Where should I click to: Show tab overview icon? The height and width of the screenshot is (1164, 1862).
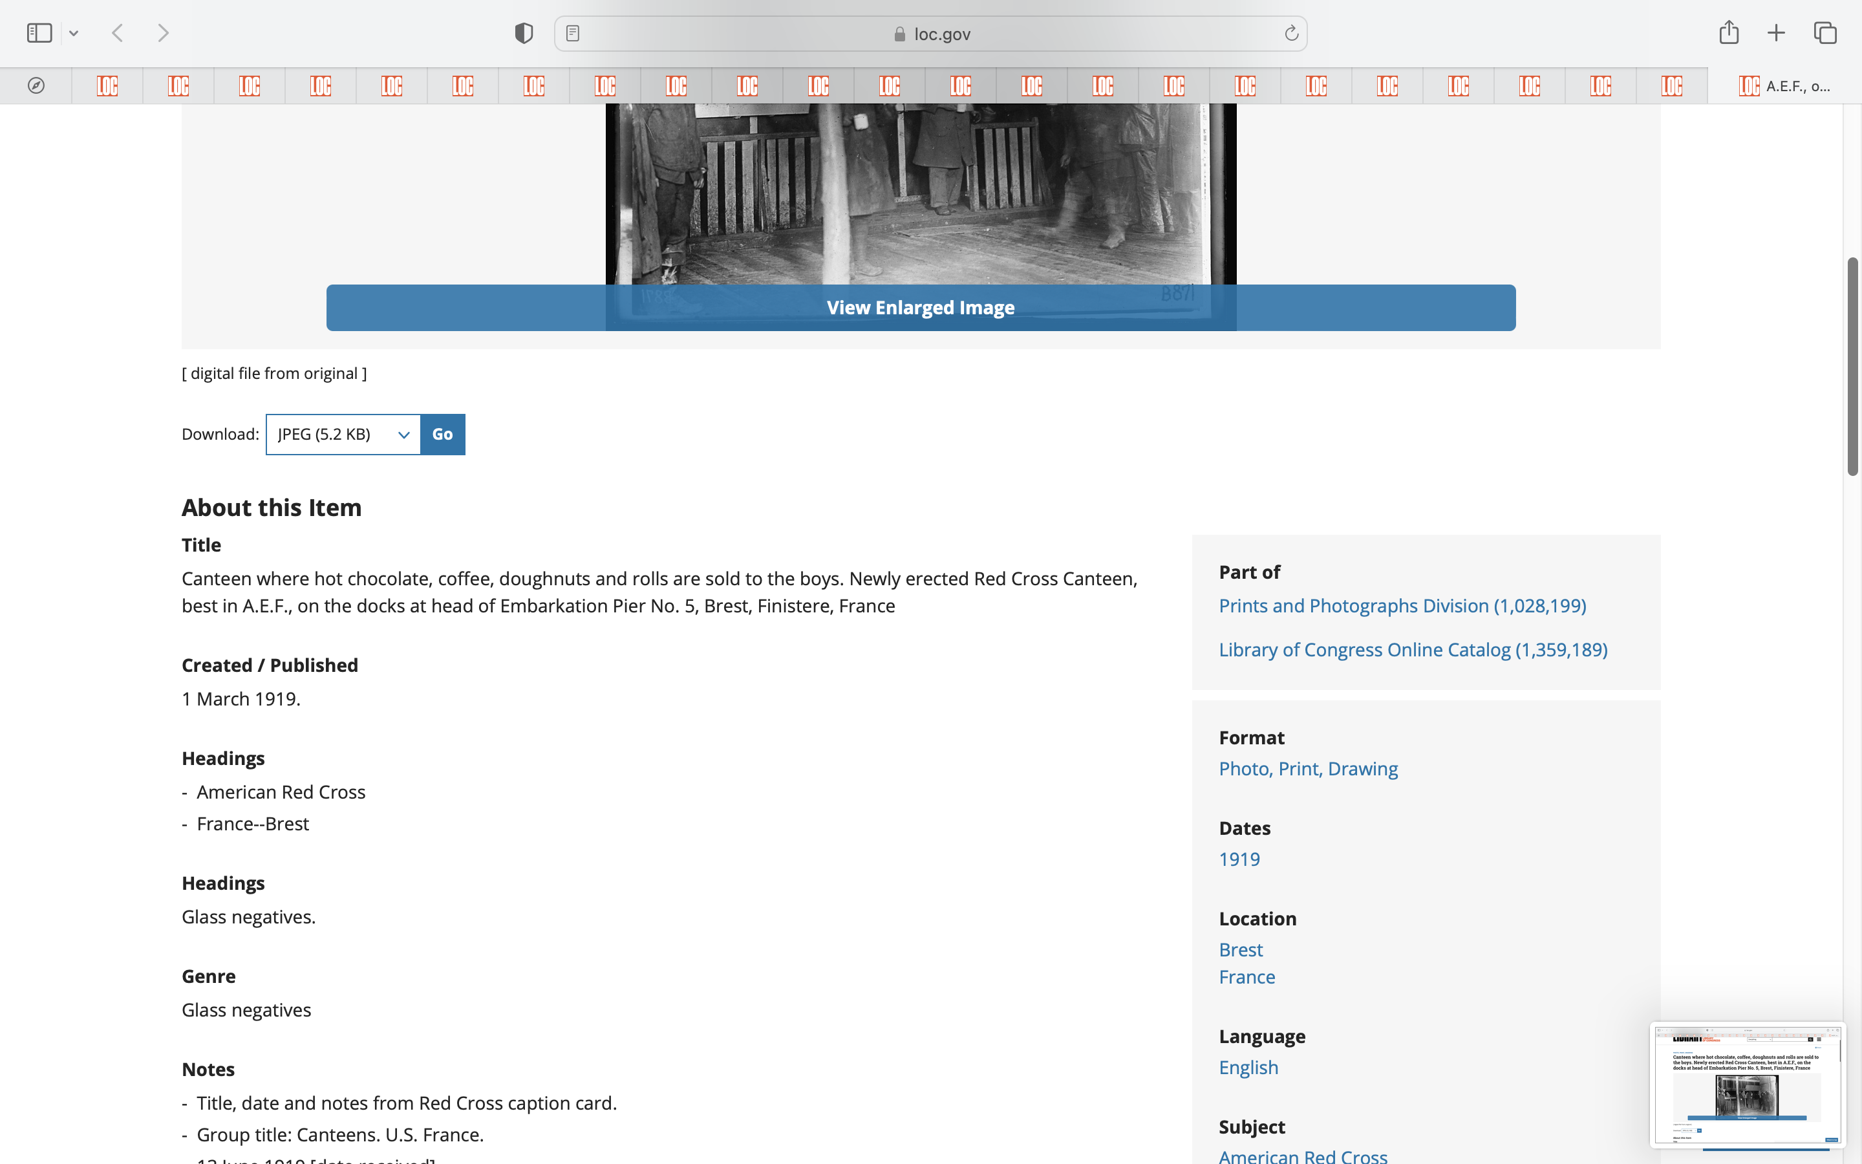click(1825, 33)
